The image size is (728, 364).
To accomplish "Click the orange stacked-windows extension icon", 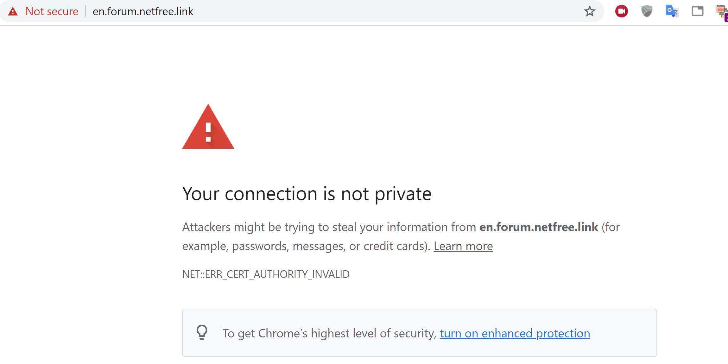I will (x=721, y=10).
